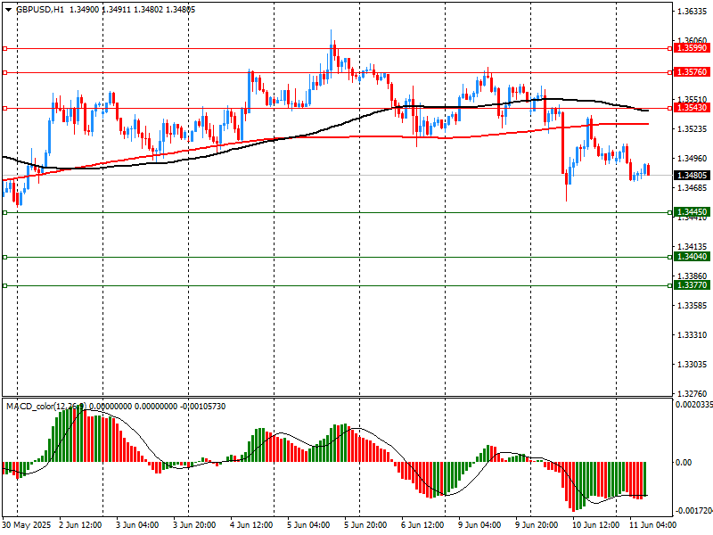
Task: Select the red 1.35430 price label
Action: pos(692,108)
